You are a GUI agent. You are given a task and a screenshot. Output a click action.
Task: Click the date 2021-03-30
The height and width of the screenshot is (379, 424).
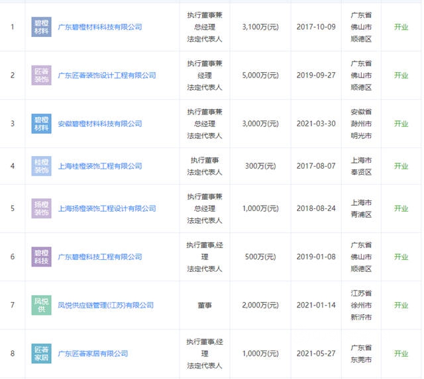click(x=316, y=124)
